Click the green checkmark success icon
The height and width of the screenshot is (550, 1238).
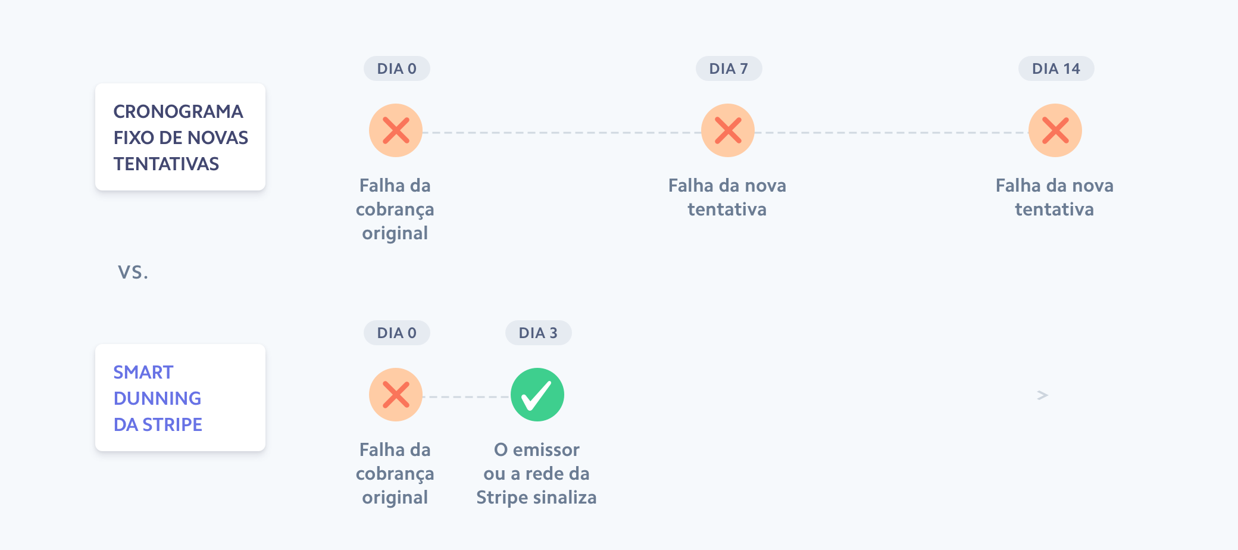pos(537,395)
